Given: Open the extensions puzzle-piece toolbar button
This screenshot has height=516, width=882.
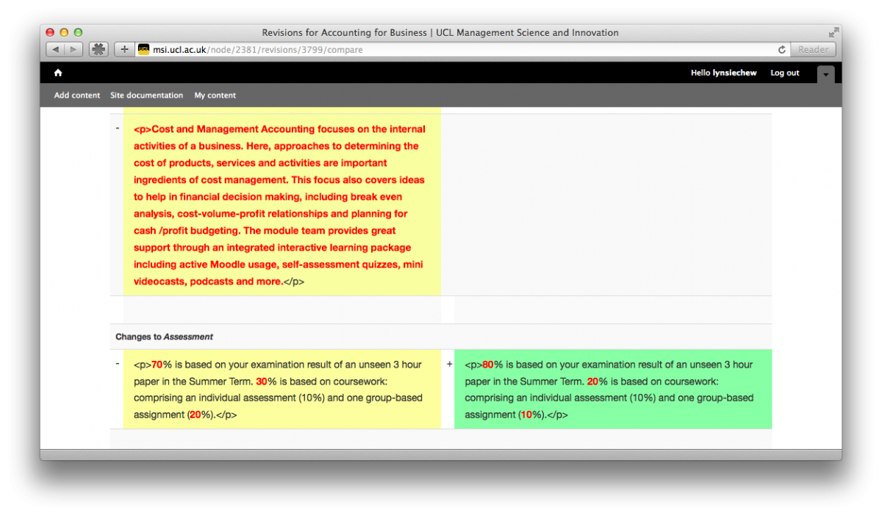Looking at the screenshot, I should tap(98, 49).
